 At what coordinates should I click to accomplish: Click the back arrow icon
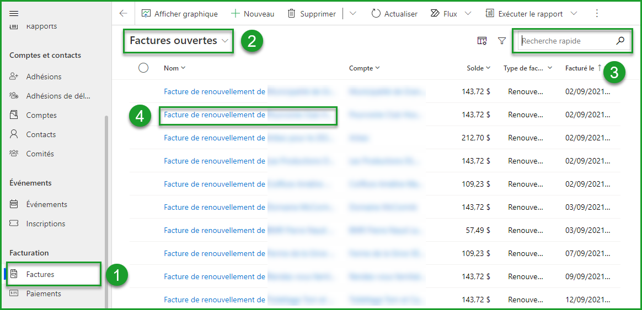[123, 13]
